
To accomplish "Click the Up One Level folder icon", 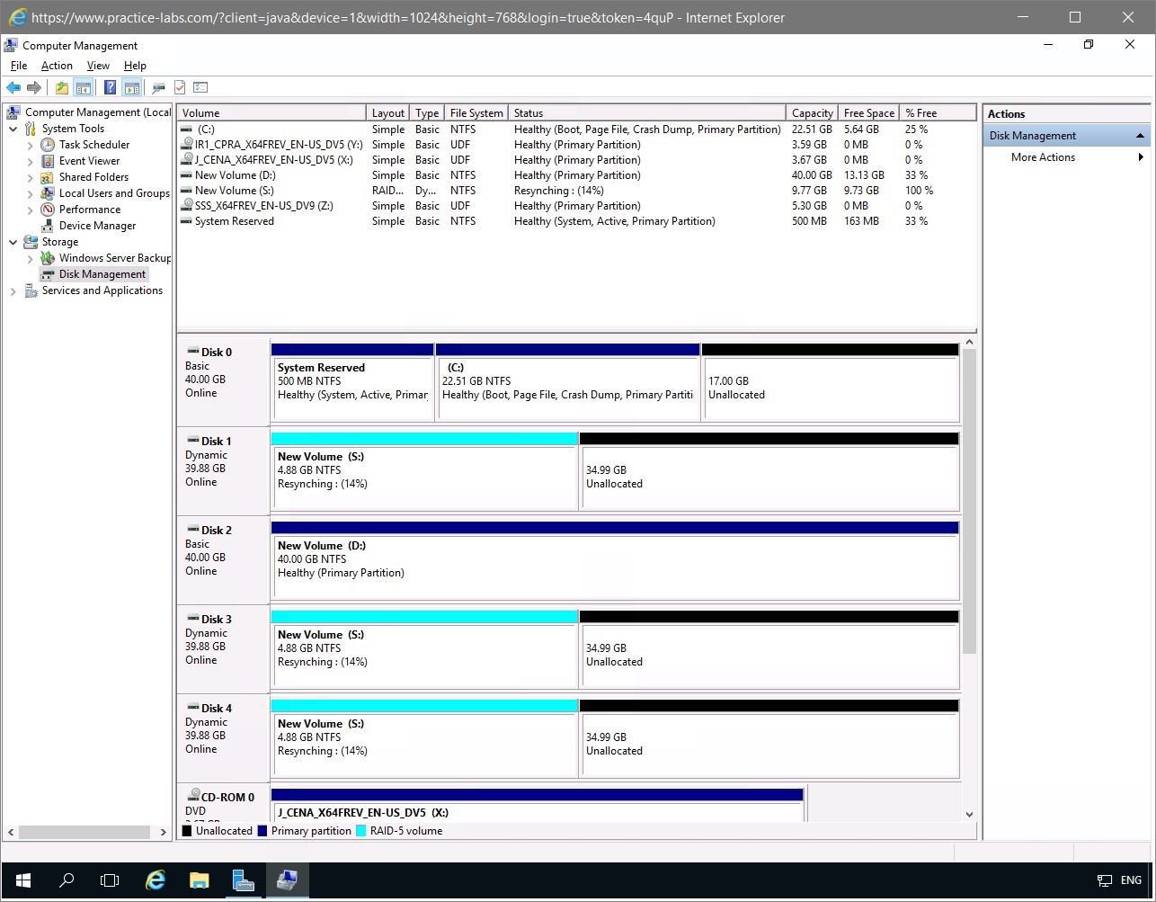I will (x=61, y=87).
